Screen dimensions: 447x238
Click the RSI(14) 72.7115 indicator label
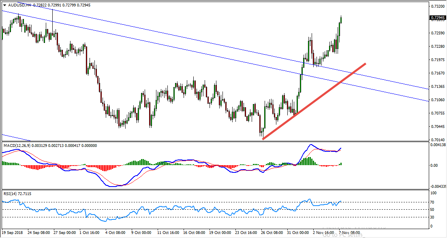pyautogui.click(x=17, y=194)
